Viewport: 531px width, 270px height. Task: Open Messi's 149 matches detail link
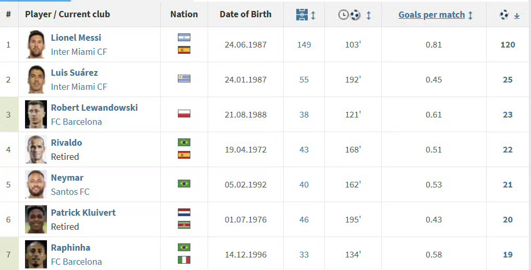pos(304,45)
